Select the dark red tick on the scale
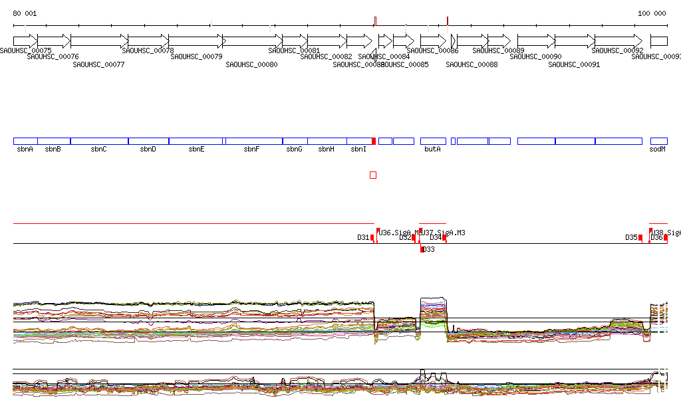The width and height of the screenshot is (681, 406). pos(448,21)
